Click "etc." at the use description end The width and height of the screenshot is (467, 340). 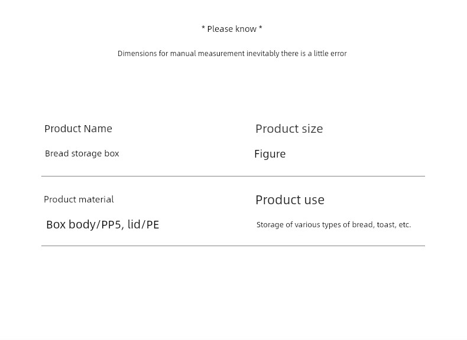tap(404, 225)
